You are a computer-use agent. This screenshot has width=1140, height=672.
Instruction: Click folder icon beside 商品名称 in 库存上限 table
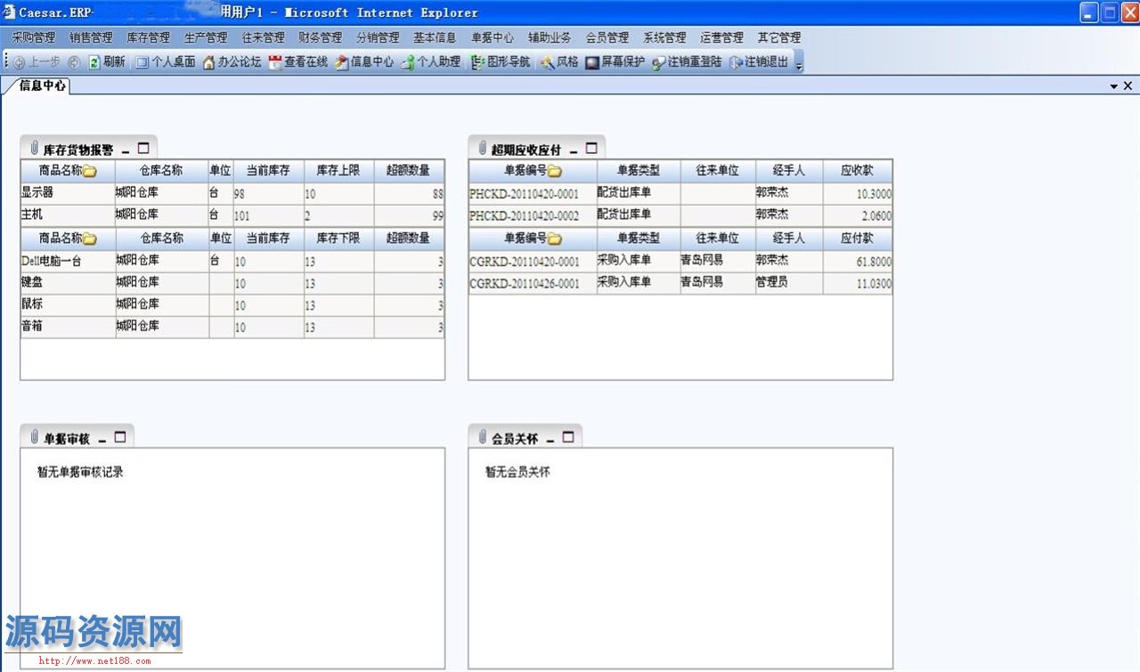point(90,171)
